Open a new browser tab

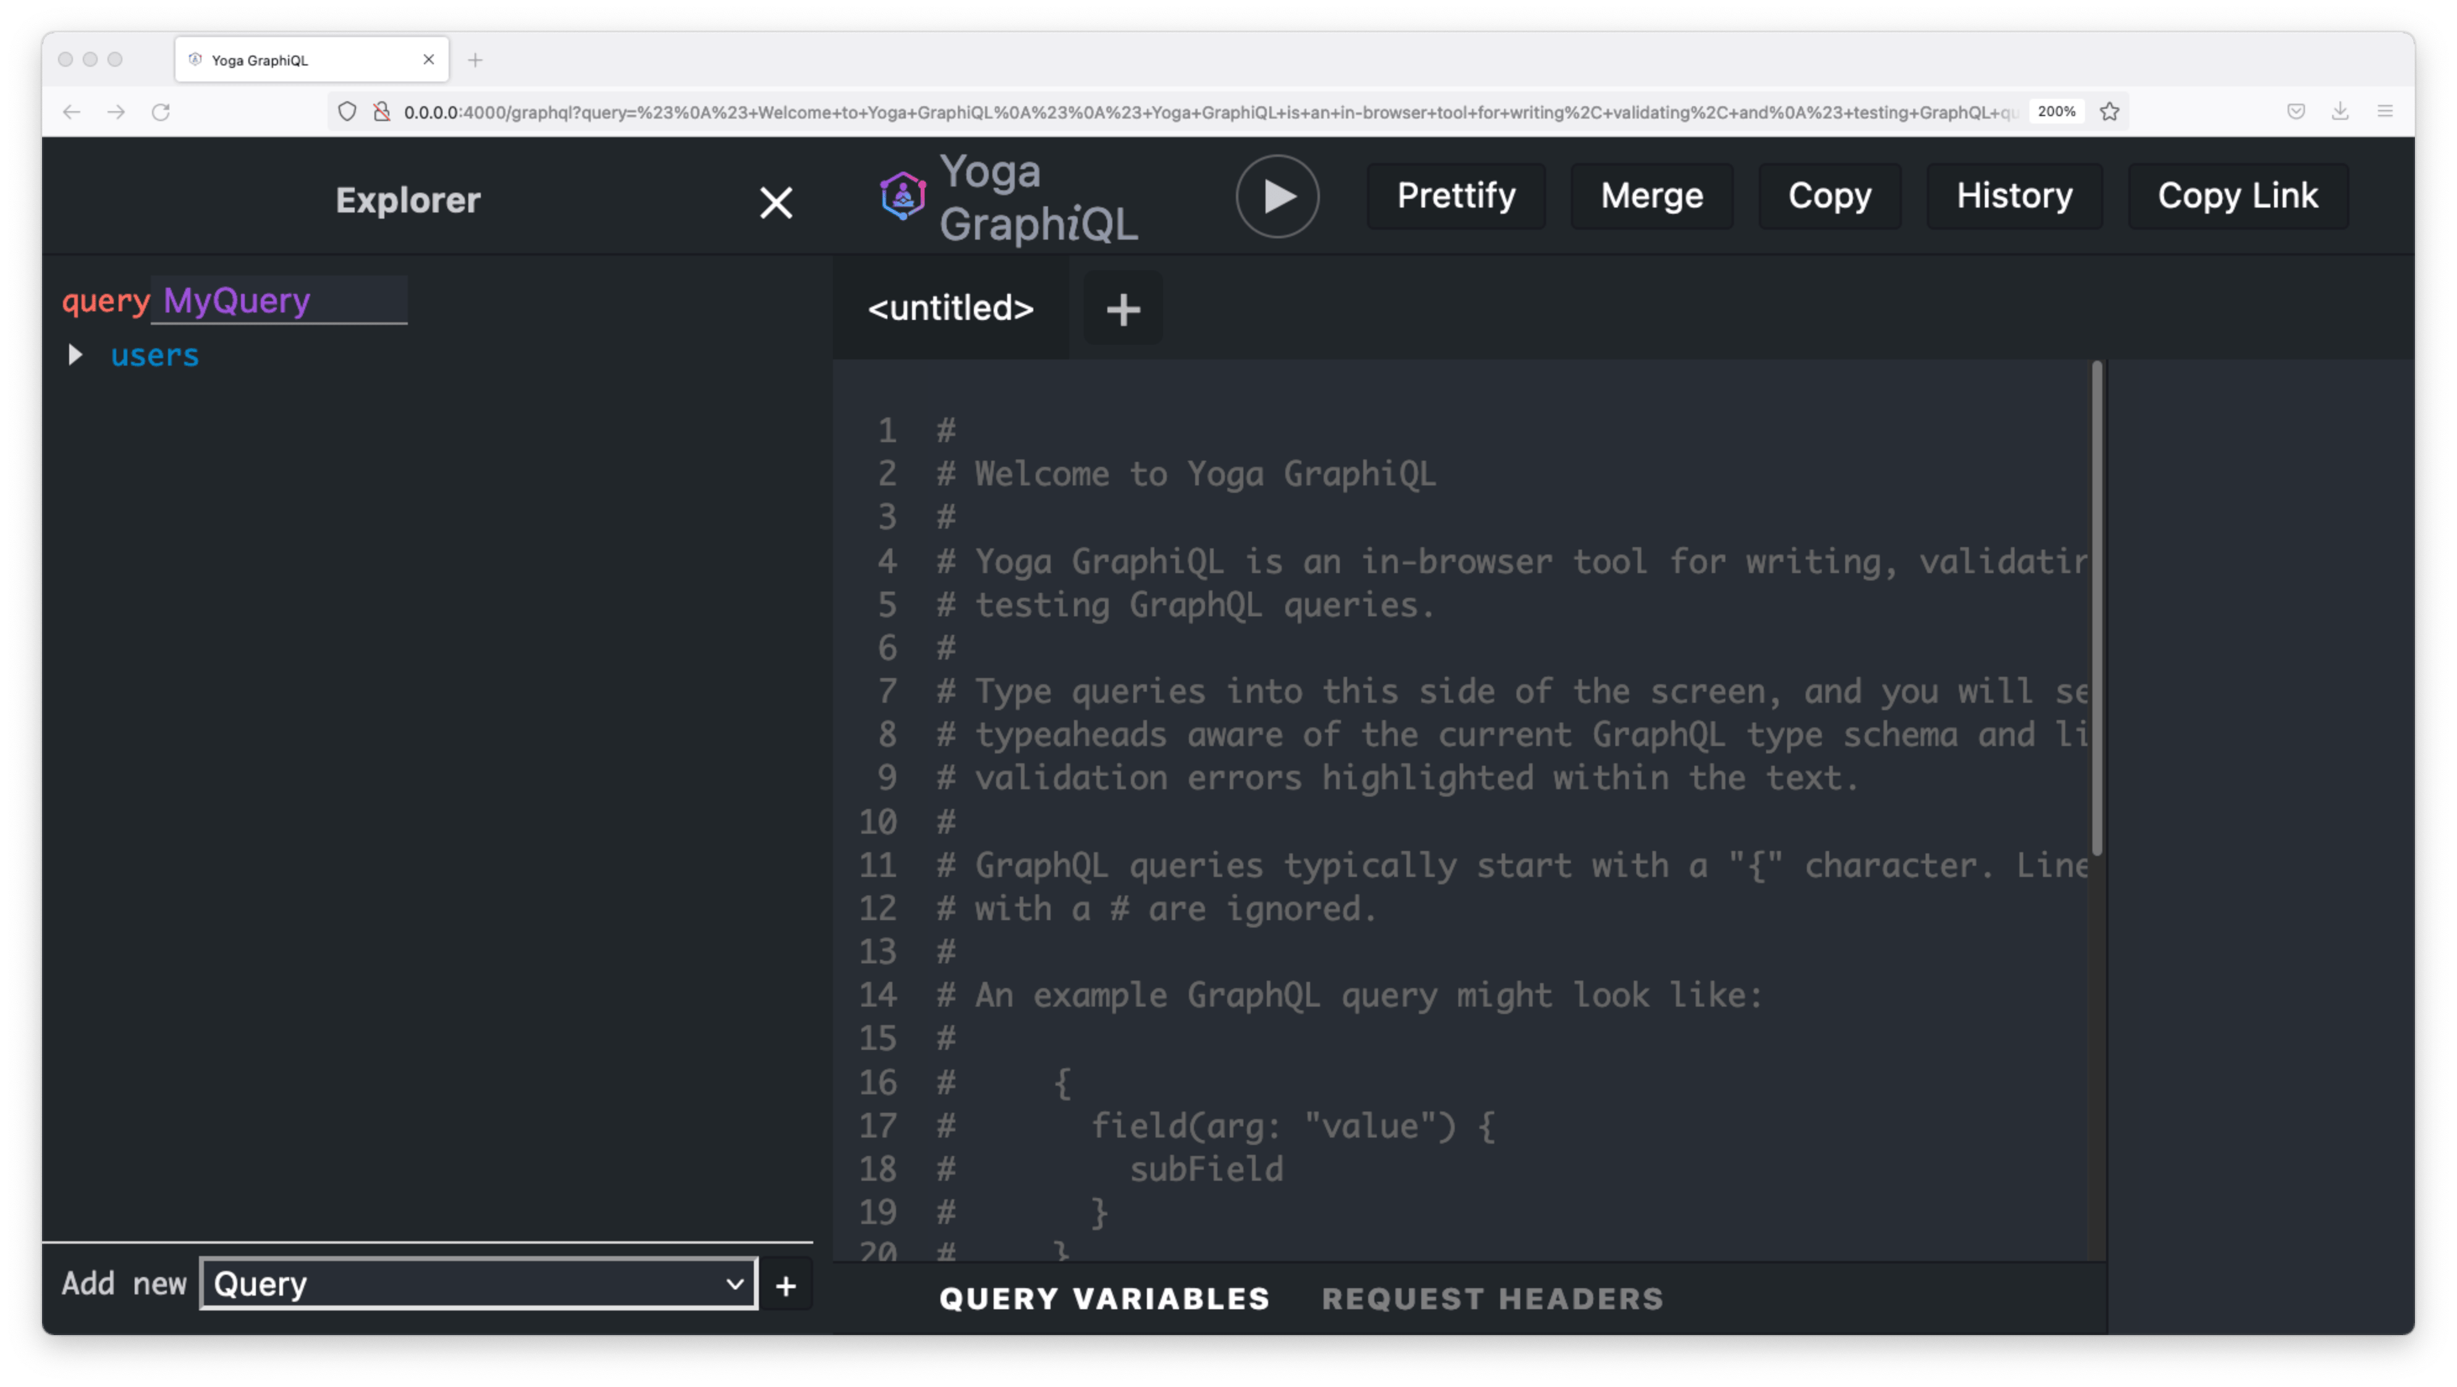[x=475, y=60]
